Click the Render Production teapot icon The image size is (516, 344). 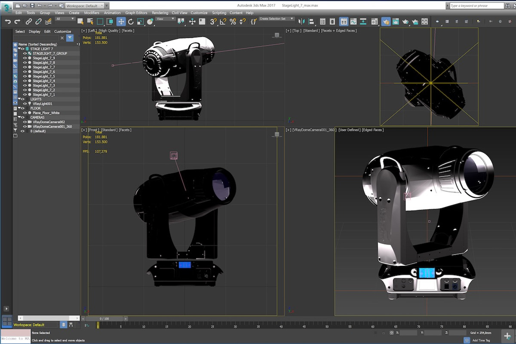pyautogui.click(x=405, y=21)
